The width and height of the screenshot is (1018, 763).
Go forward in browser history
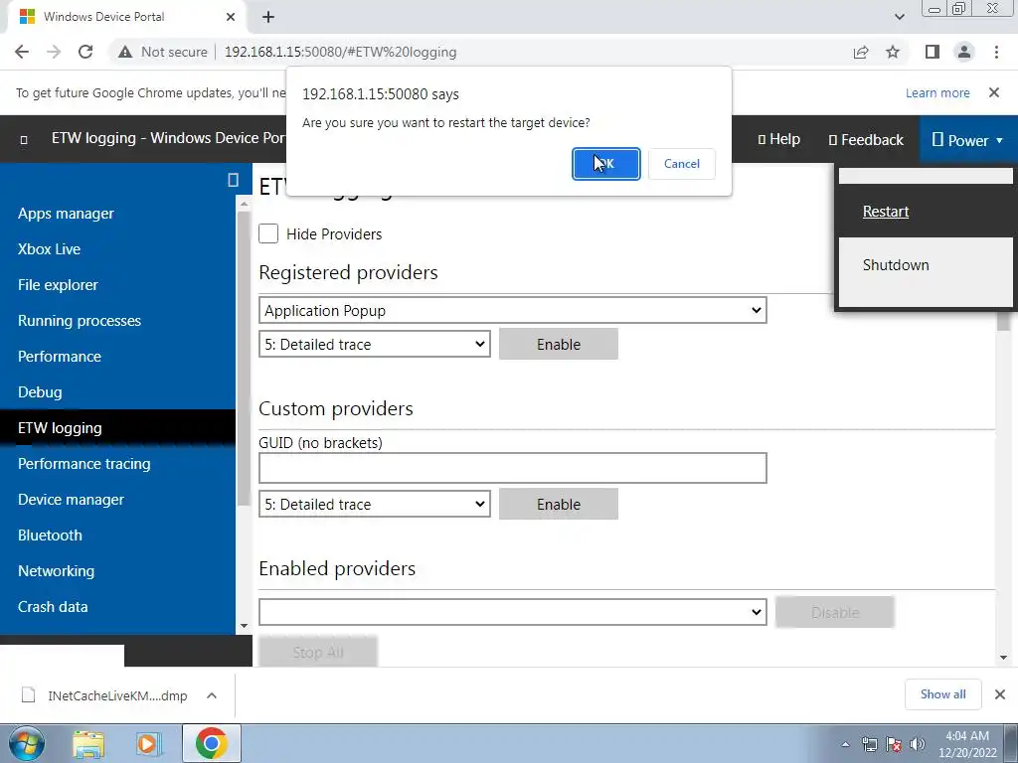[54, 52]
